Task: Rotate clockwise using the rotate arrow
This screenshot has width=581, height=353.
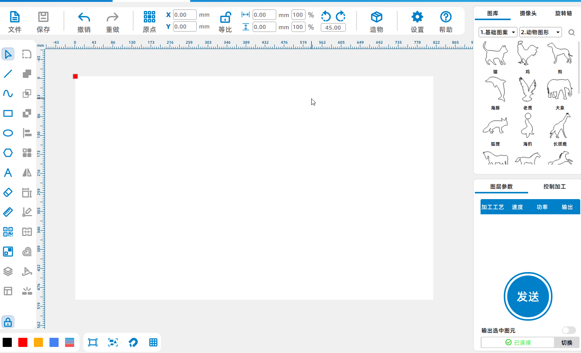Action: (x=341, y=16)
